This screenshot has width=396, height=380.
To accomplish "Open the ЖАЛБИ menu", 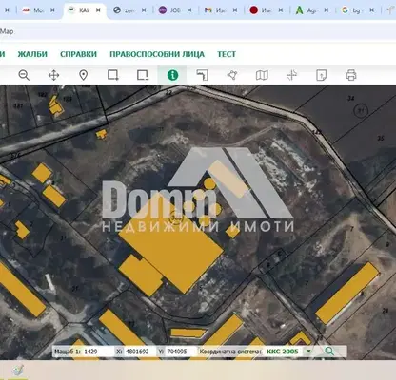I will point(32,54).
